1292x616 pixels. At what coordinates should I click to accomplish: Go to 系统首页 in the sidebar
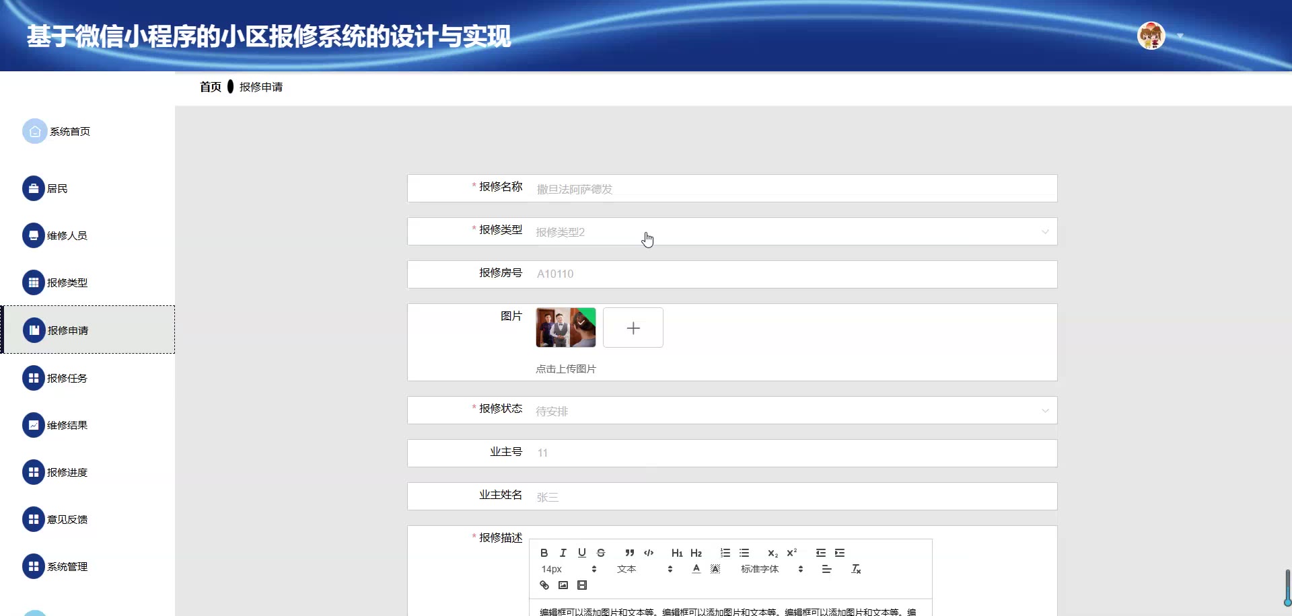coord(57,132)
